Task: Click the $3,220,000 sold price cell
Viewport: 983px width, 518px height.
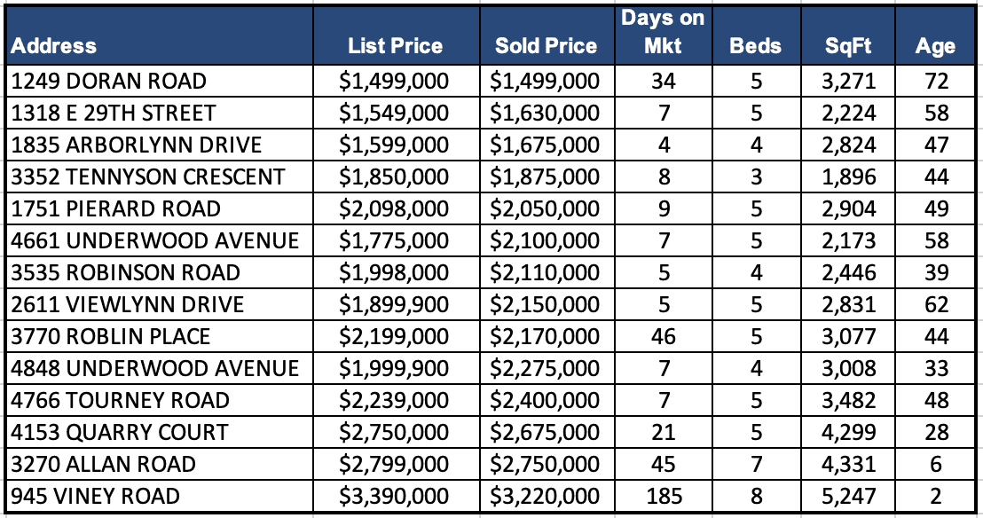Action: coord(546,497)
